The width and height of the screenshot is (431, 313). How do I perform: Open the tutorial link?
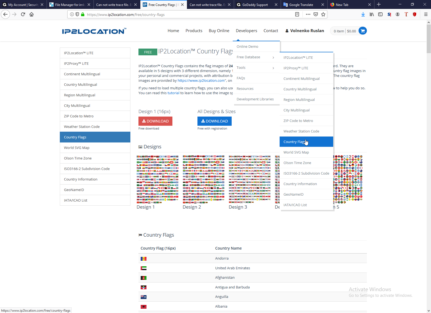click(x=173, y=93)
